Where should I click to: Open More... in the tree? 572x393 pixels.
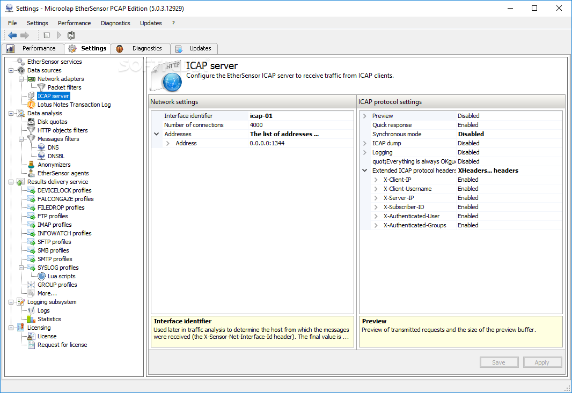tap(47, 293)
